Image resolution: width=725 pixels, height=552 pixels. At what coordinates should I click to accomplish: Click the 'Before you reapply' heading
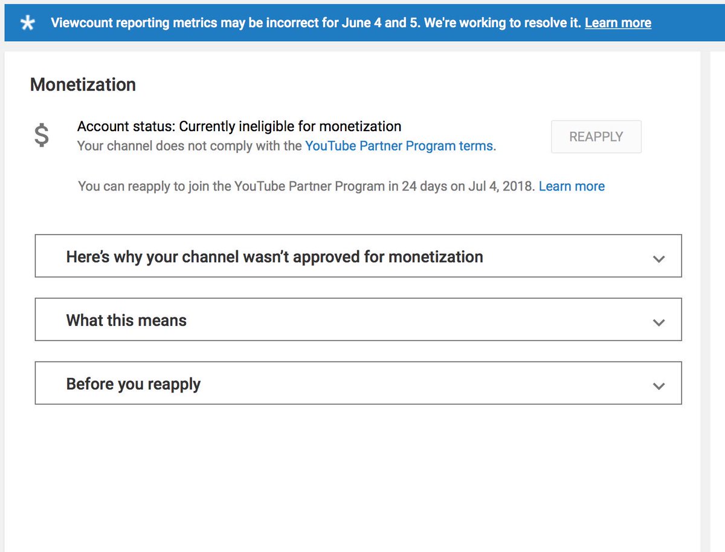133,384
